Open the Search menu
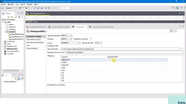 pos(23,4)
